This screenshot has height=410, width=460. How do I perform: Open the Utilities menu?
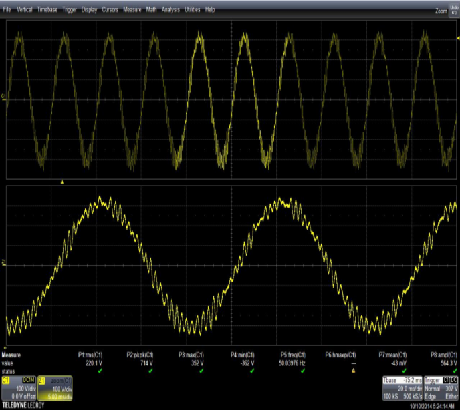192,10
